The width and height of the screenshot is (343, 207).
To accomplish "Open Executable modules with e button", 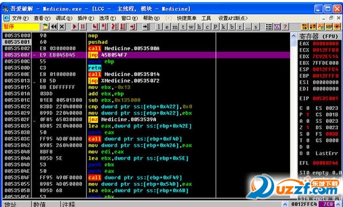I will [167, 27].
